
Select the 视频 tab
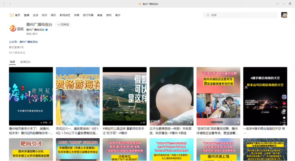pyautogui.click(x=12, y=62)
